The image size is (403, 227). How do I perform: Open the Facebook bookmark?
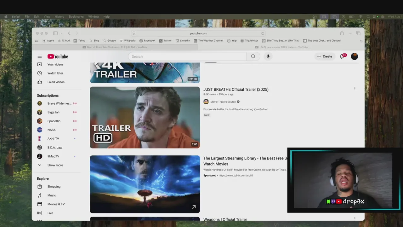pos(147,41)
